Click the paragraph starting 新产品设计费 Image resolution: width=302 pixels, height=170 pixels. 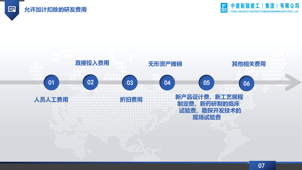coord(209,107)
